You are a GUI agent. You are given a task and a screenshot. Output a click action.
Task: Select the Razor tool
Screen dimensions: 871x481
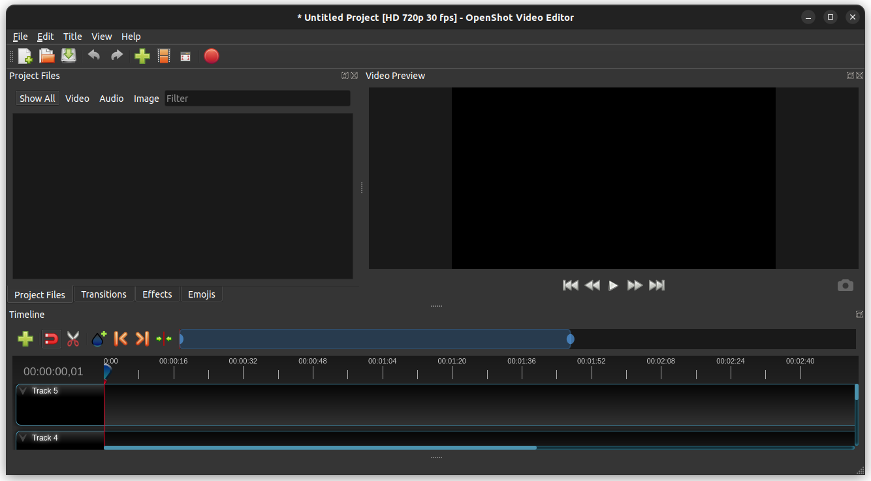[72, 339]
